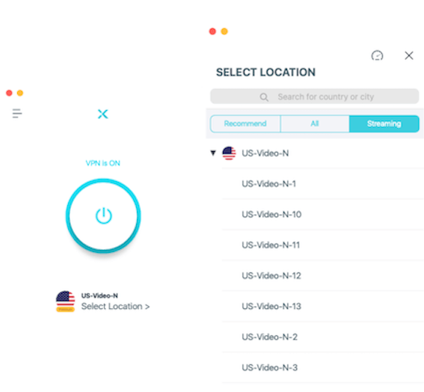This screenshot has width=424, height=392.
Task: Collapse the US-Video-N group triangle
Action: click(x=213, y=153)
